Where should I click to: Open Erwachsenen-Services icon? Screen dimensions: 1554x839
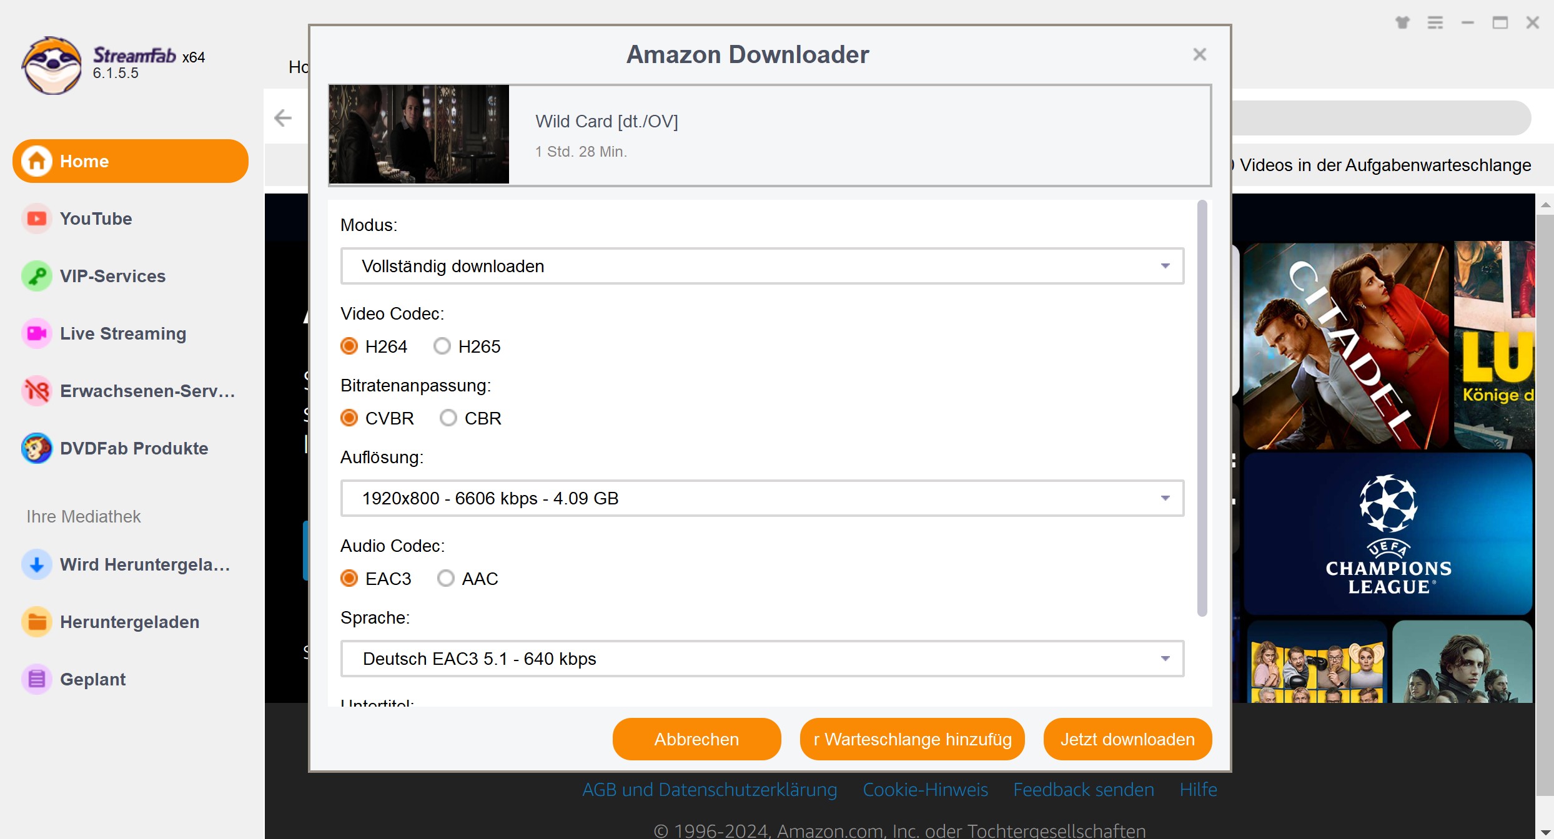(36, 391)
